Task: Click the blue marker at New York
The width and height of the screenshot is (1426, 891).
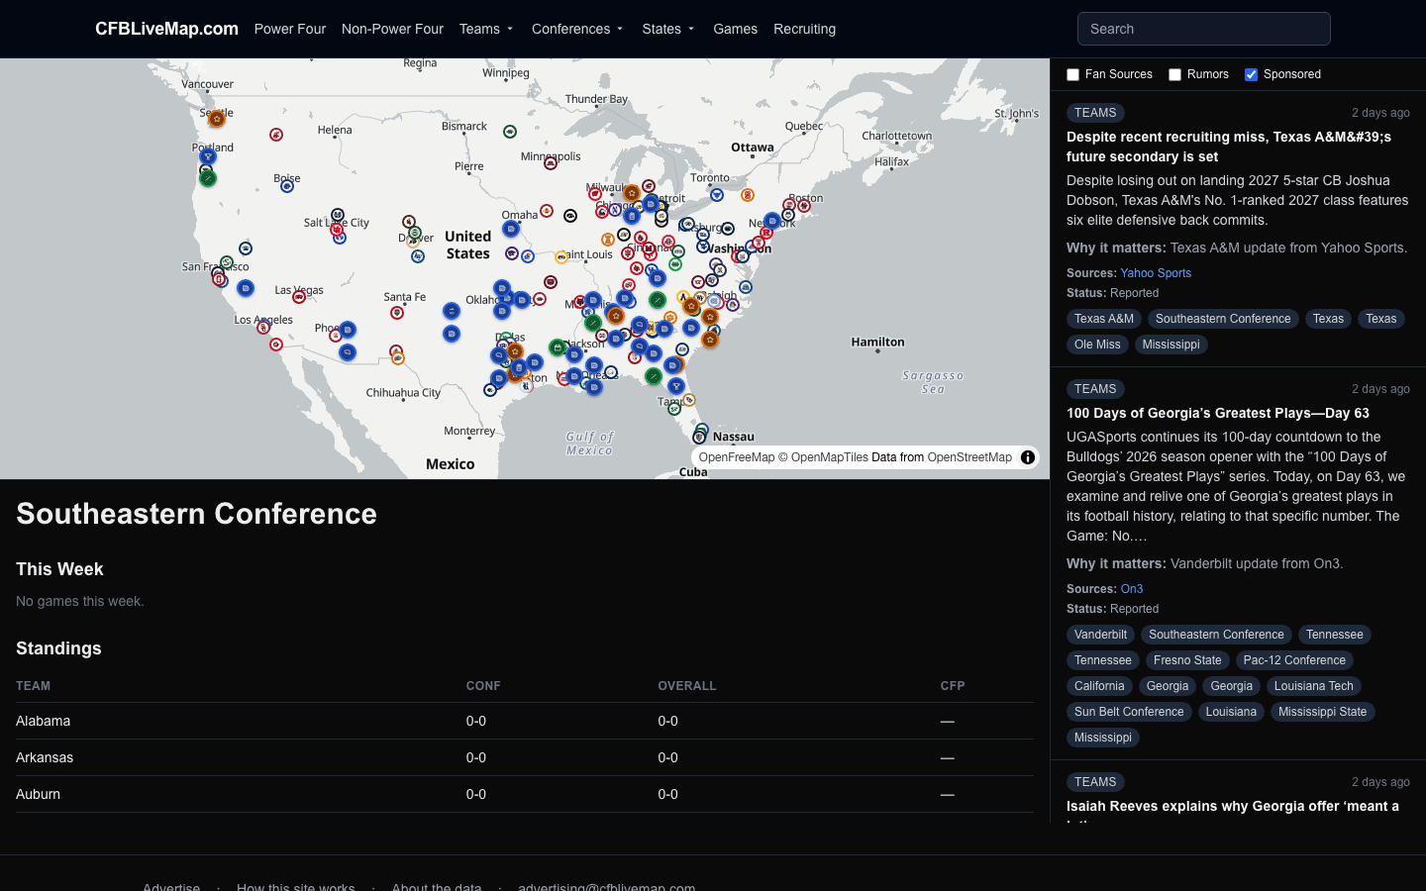Action: tap(772, 221)
